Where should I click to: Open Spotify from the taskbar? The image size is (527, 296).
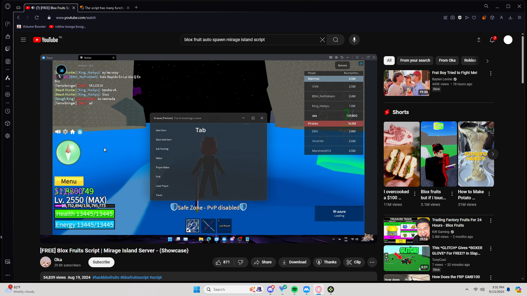295,289
